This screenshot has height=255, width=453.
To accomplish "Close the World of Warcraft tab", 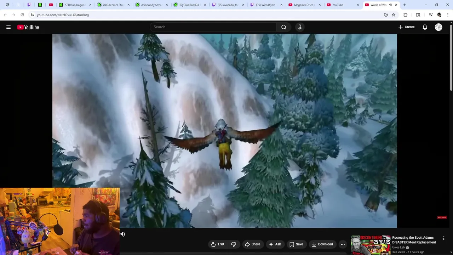I will 396,5.
